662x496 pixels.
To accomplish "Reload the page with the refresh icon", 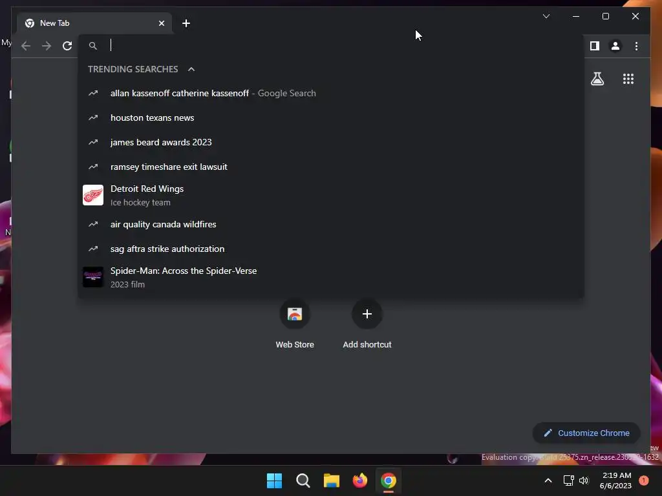I will (x=67, y=46).
